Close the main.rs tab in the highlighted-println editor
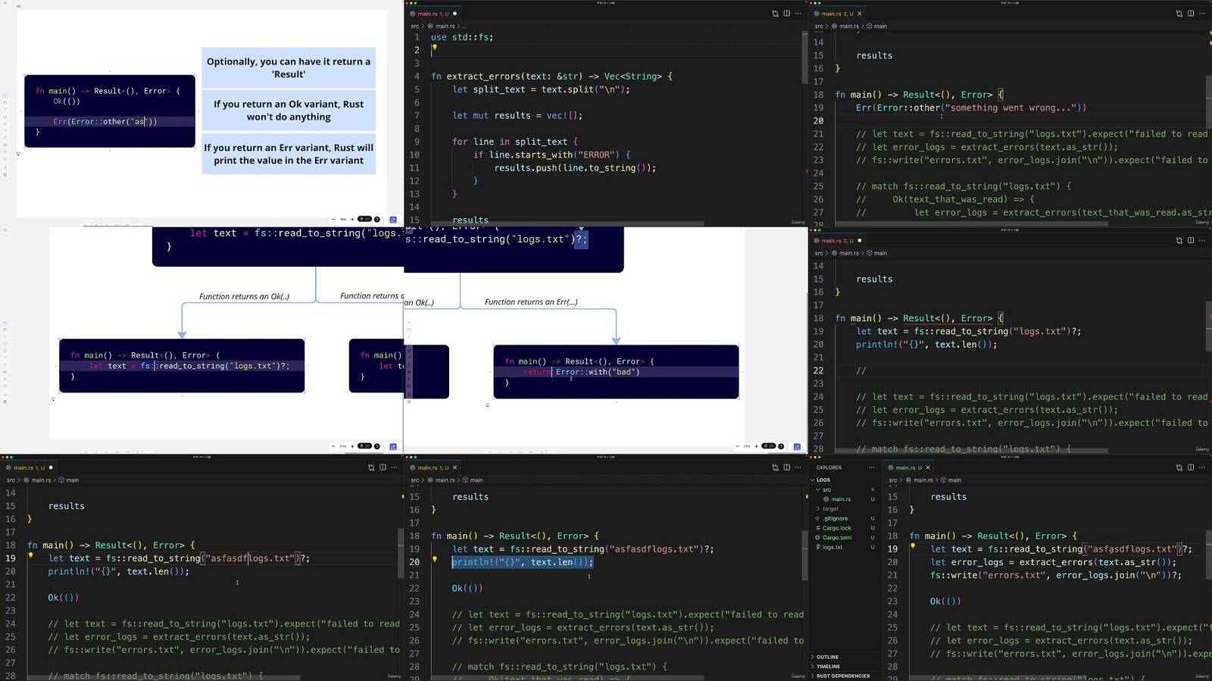 [454, 467]
